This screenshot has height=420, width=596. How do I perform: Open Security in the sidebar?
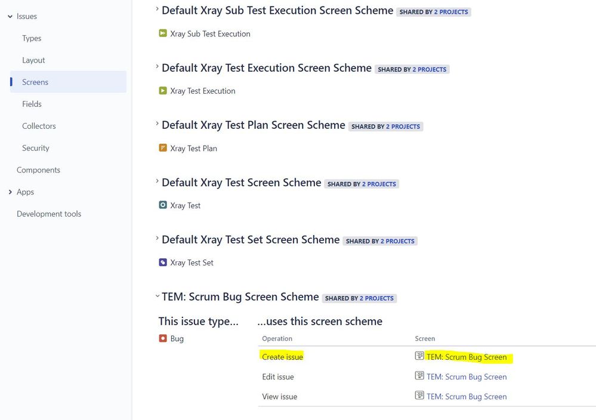point(36,148)
